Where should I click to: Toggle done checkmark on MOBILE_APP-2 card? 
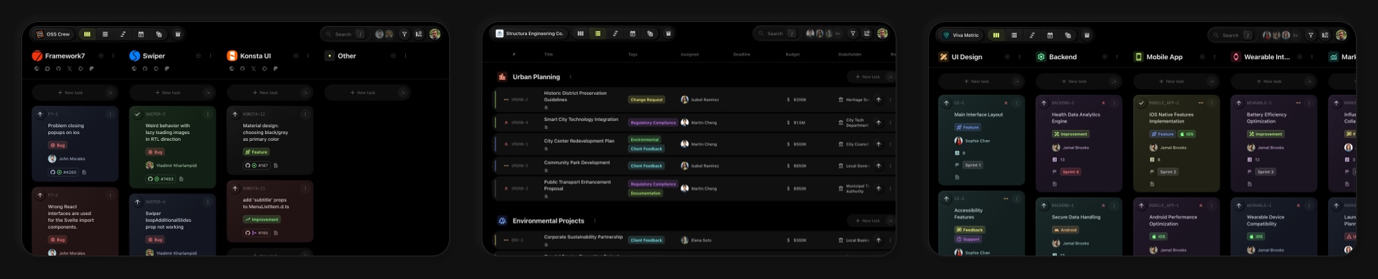point(1142,103)
